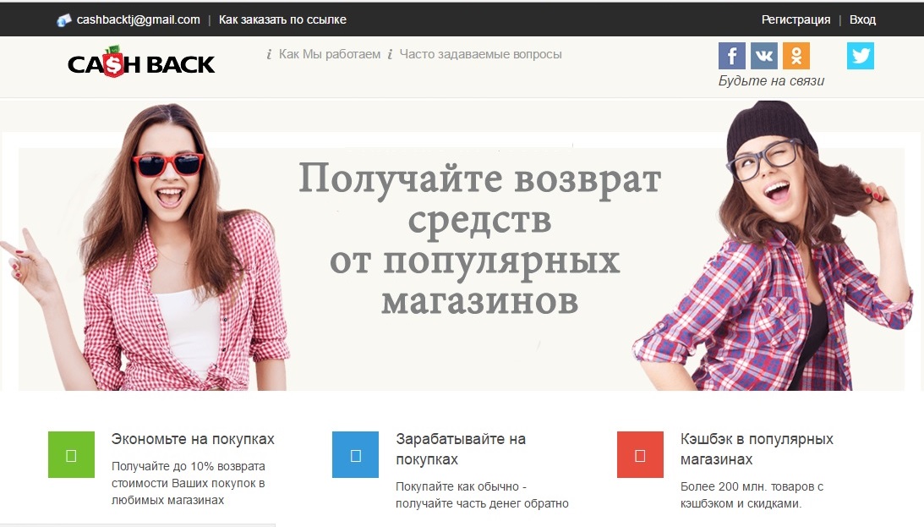924x527 pixels.
Task: Open Часто задаваемые вопросы menu item
Action: coord(480,54)
